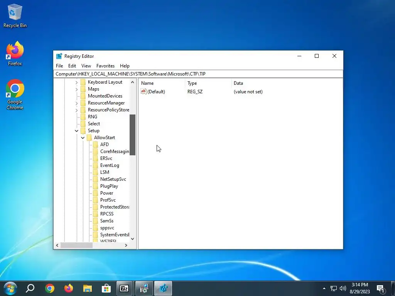Screen dimensions: 395x296
Task: Open the Recycle Bin desktop icon
Action: (x=15, y=15)
